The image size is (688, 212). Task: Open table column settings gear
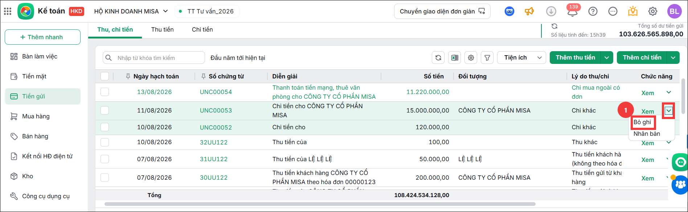pyautogui.click(x=471, y=58)
